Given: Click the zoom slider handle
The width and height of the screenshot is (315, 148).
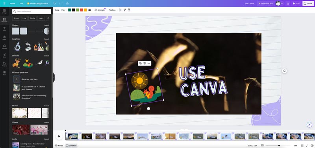Looking at the screenshot, I should coord(279,146).
